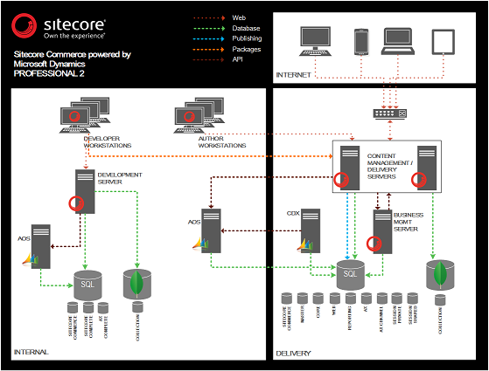The height and width of the screenshot is (371, 489).
Task: Select the Internal SQL database cylinder
Action: pyautogui.click(x=87, y=285)
